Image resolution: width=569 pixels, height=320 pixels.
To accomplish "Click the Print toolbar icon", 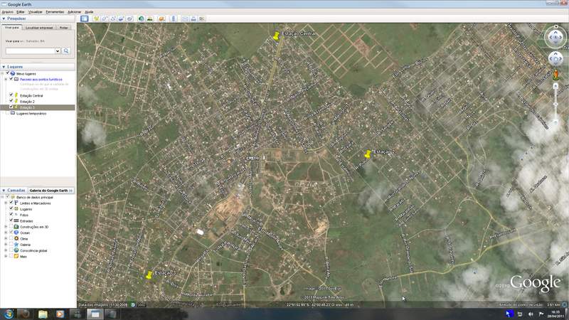I will click(193, 18).
